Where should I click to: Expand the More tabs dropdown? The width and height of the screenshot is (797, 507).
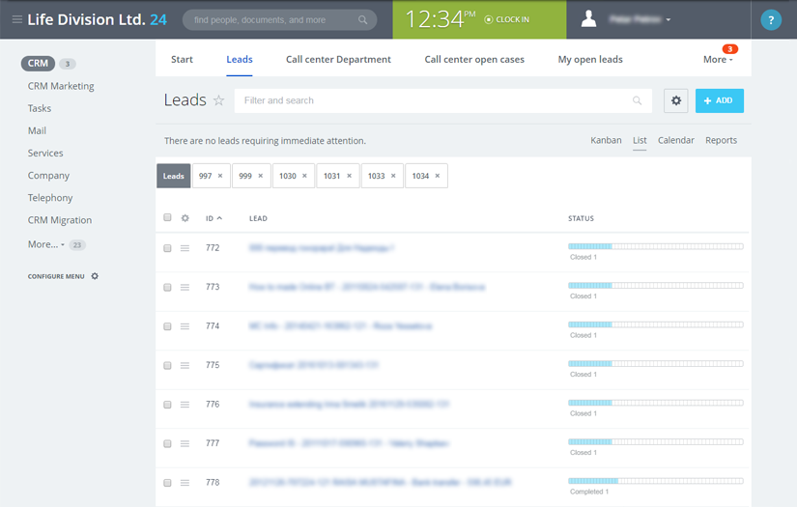718,60
